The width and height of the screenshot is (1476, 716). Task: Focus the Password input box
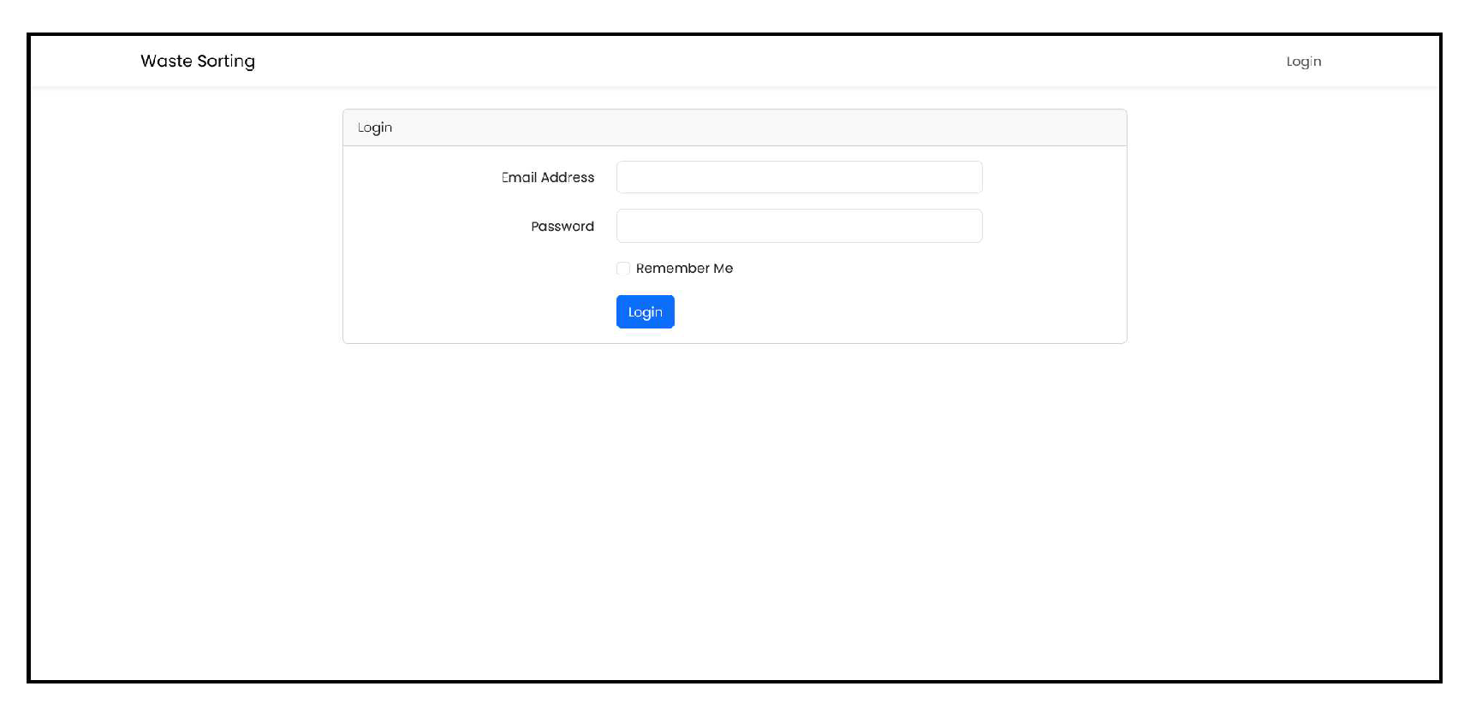click(x=799, y=226)
